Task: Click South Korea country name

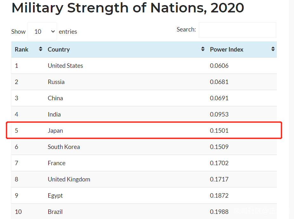Action: (x=64, y=147)
